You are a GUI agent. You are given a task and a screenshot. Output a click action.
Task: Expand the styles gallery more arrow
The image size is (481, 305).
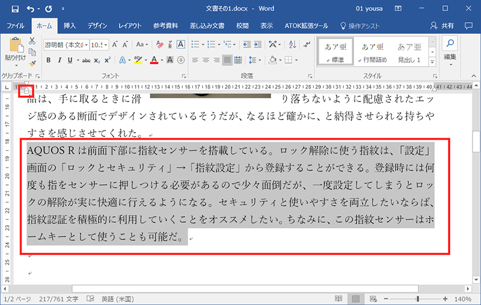(432, 62)
